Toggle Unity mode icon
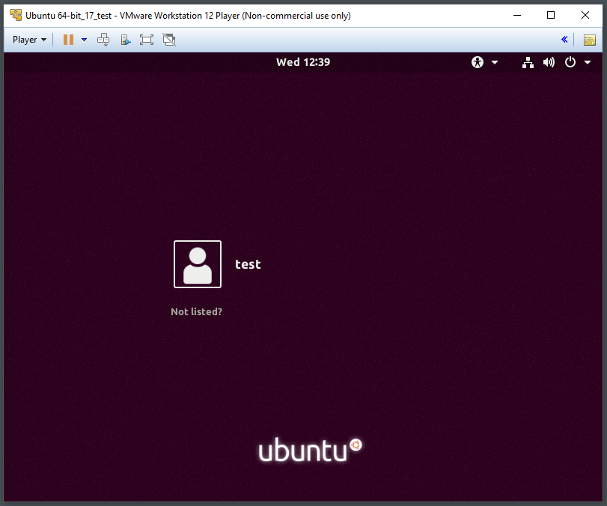The width and height of the screenshot is (607, 506). coord(169,40)
